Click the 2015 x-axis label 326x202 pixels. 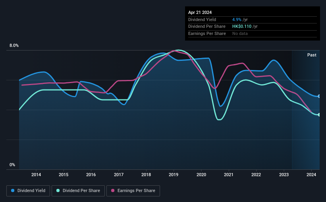click(64, 175)
